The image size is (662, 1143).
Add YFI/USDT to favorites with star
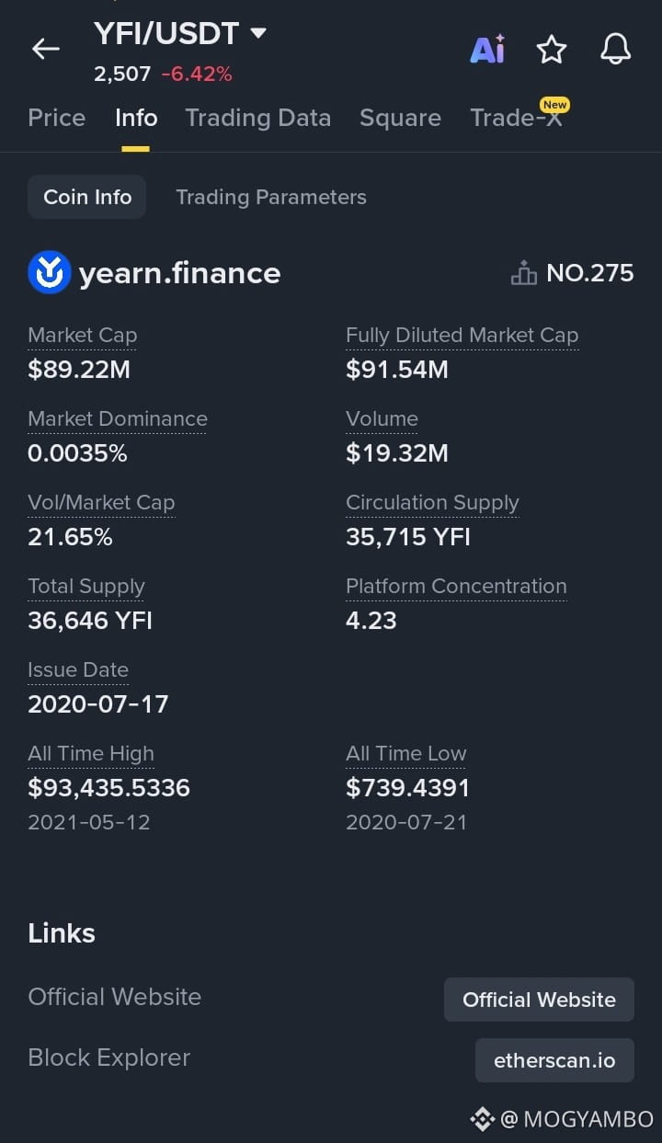coord(552,49)
